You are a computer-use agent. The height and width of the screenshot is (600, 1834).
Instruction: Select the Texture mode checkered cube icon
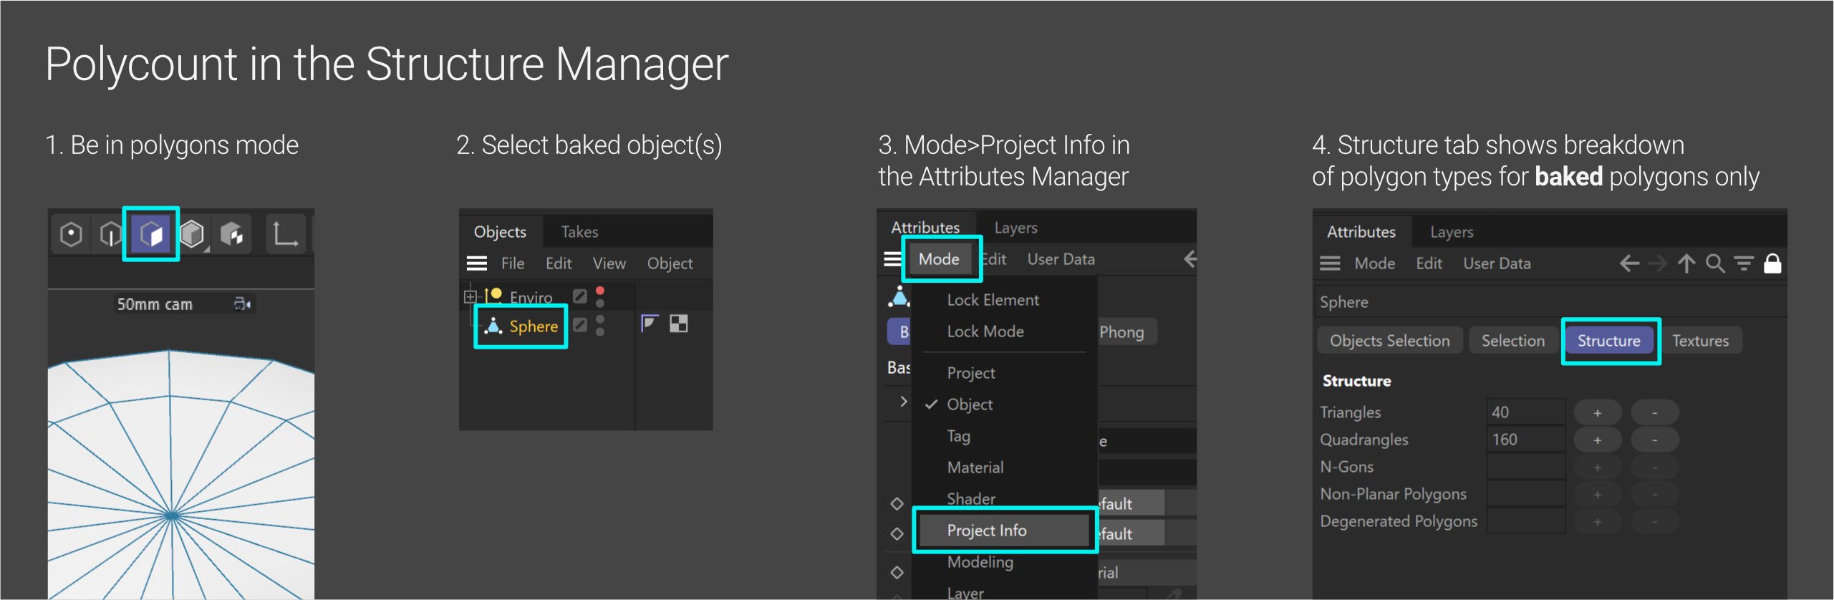click(x=231, y=234)
